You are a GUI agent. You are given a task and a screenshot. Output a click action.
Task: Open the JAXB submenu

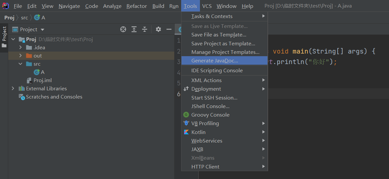click(x=225, y=149)
